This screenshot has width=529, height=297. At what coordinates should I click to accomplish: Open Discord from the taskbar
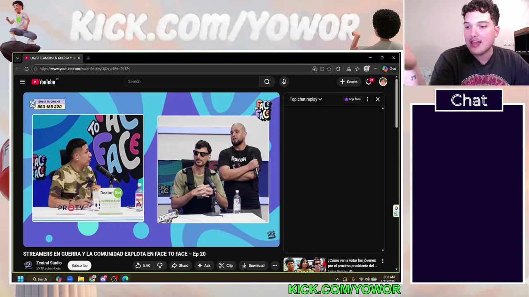(x=103, y=279)
